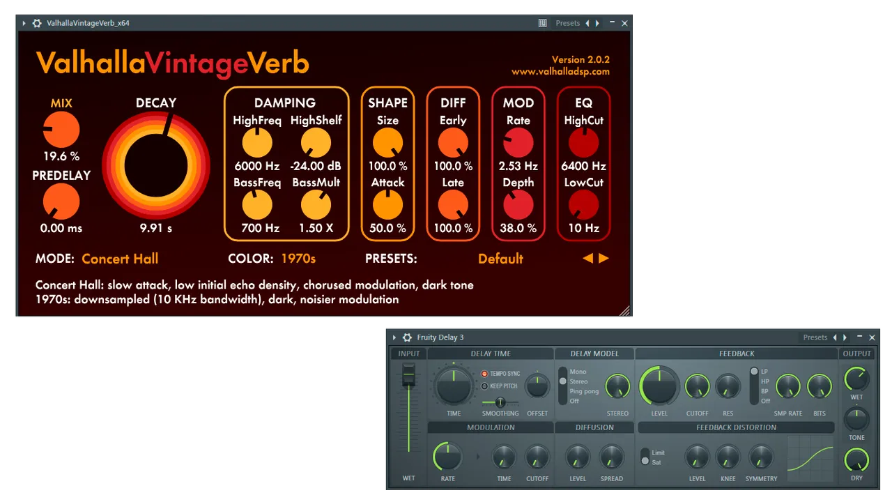Click the EQ HighCut knob

click(x=584, y=144)
